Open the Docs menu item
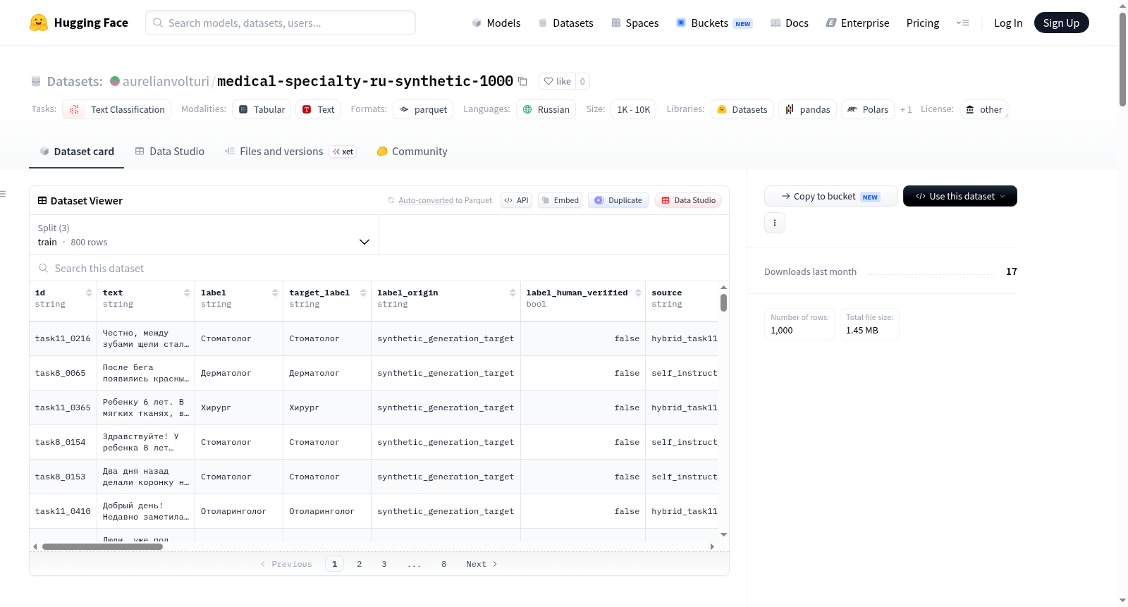 click(x=790, y=23)
